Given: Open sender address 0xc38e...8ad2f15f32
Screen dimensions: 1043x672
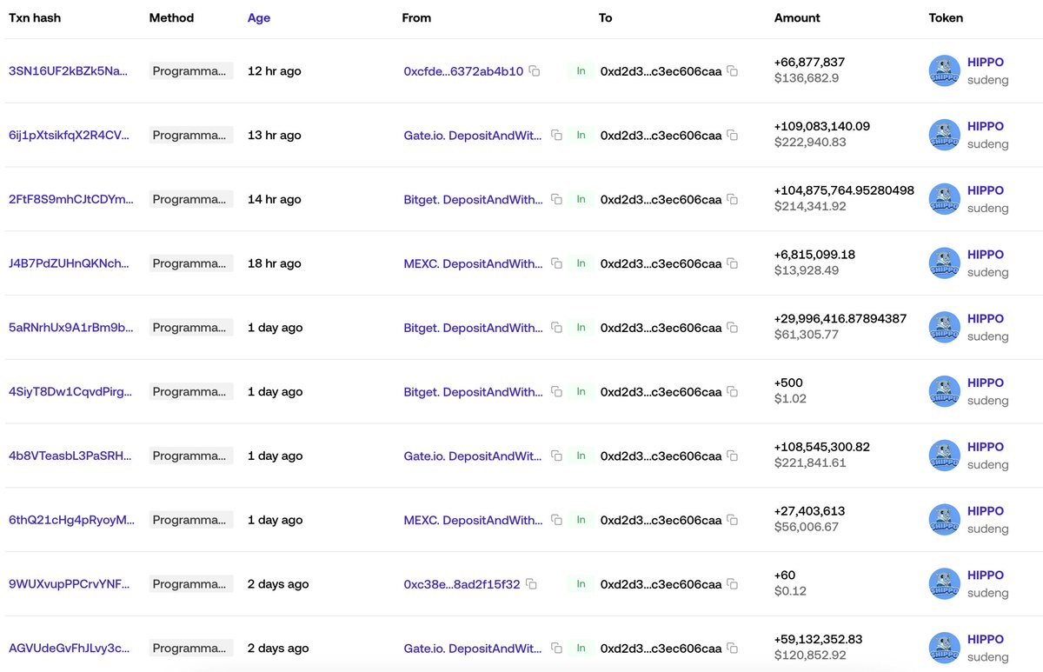Looking at the screenshot, I should (x=462, y=584).
